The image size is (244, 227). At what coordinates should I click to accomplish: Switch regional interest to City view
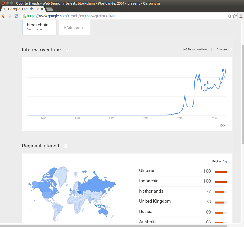[x=225, y=161]
